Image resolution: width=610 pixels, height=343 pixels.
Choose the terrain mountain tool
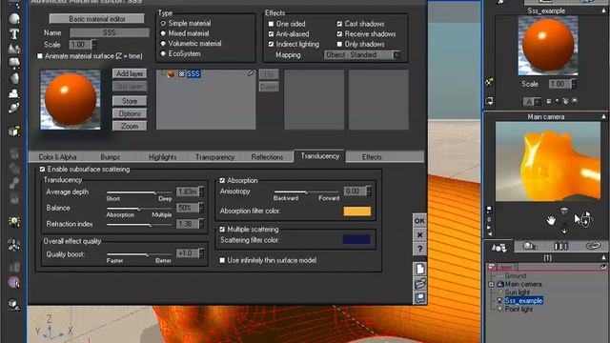pos(14,49)
